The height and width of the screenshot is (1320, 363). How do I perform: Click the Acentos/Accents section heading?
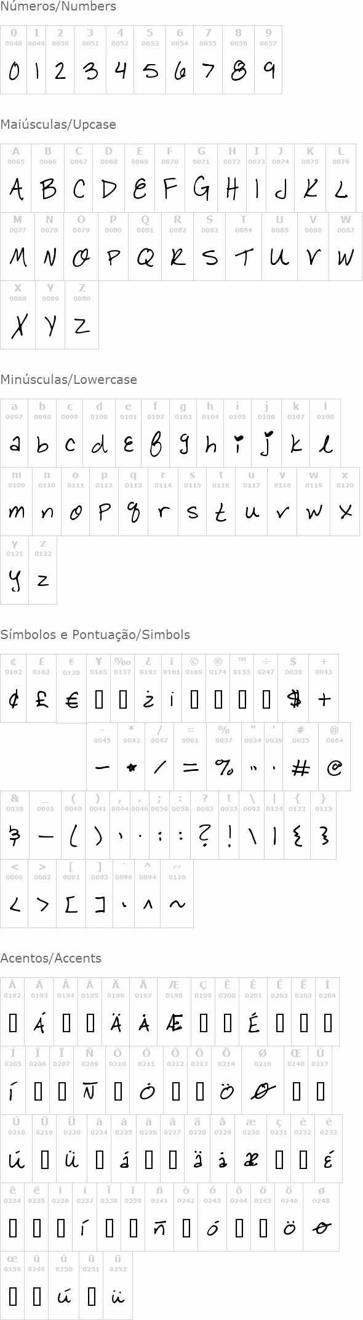coord(51,958)
